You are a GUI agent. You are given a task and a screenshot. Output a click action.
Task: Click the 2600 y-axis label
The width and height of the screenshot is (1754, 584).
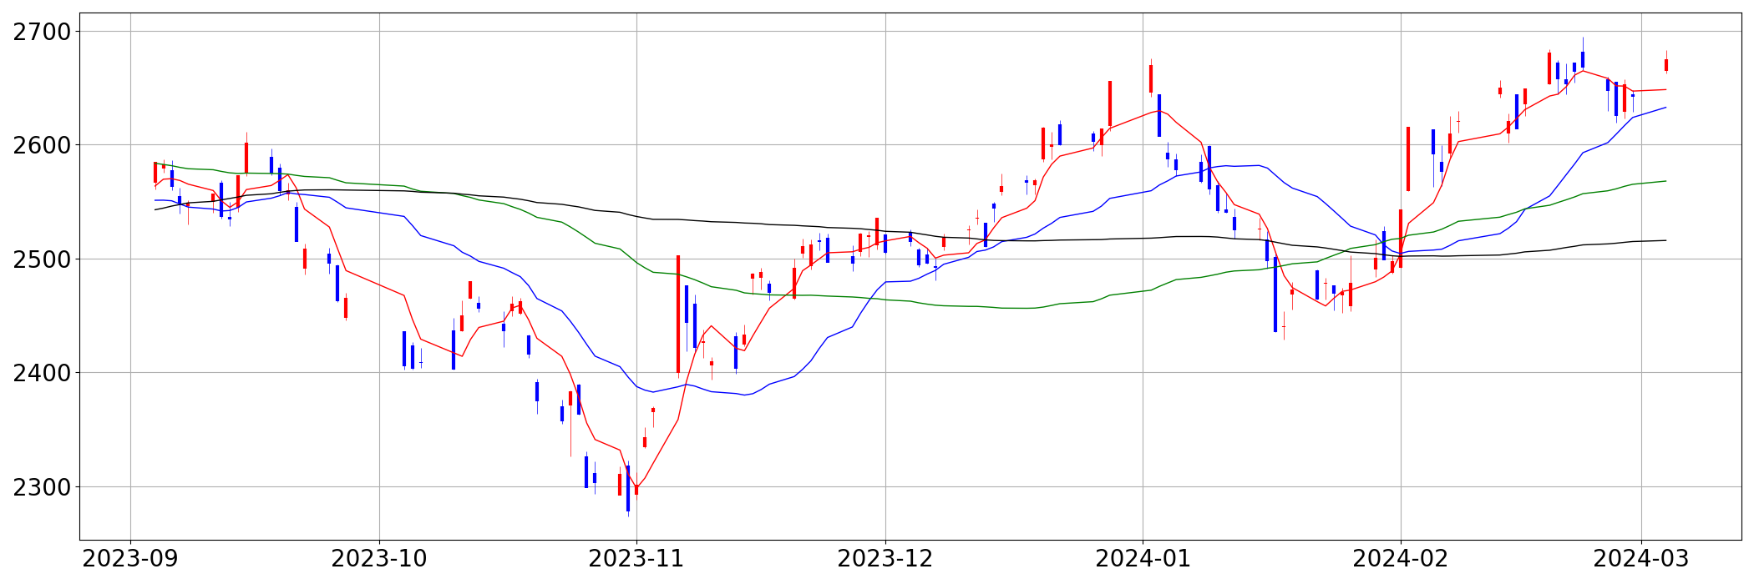pyautogui.click(x=42, y=145)
